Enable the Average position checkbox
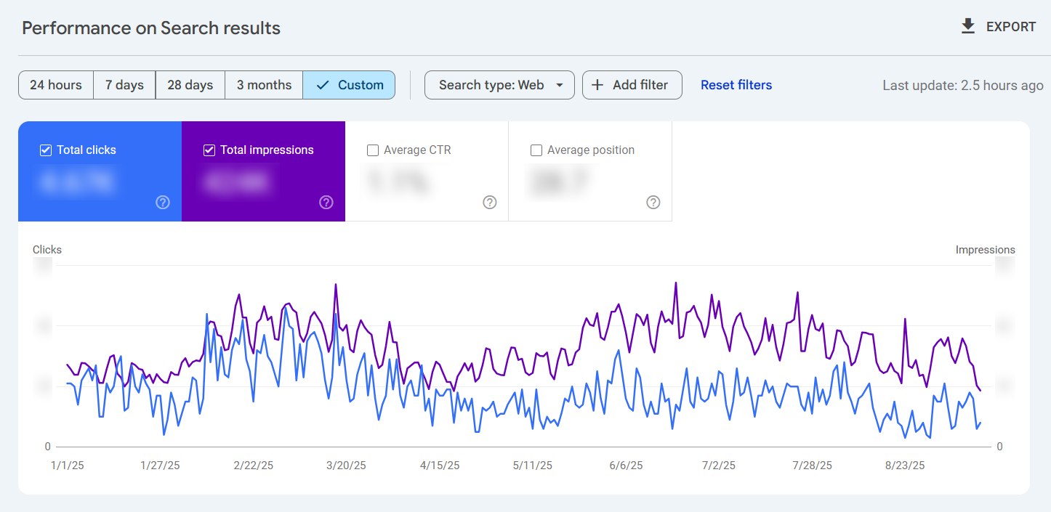 point(536,150)
